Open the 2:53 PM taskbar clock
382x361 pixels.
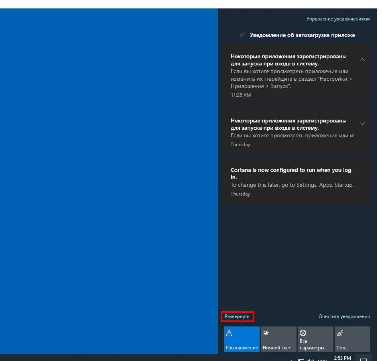[343, 358]
